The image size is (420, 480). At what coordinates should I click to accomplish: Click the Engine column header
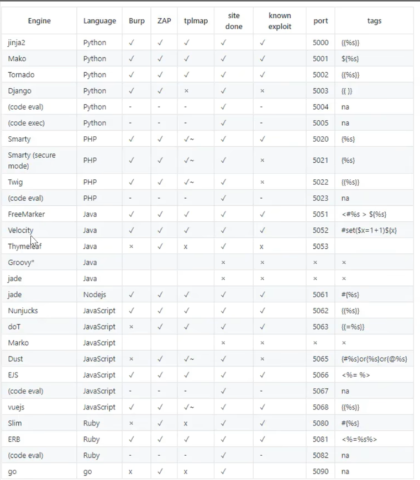[x=39, y=21]
